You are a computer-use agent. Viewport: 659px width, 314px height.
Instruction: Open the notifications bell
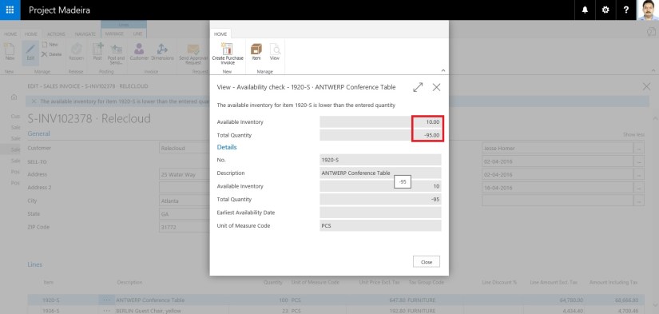coord(585,10)
